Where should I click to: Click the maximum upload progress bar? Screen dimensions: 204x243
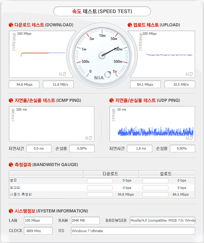point(155,188)
